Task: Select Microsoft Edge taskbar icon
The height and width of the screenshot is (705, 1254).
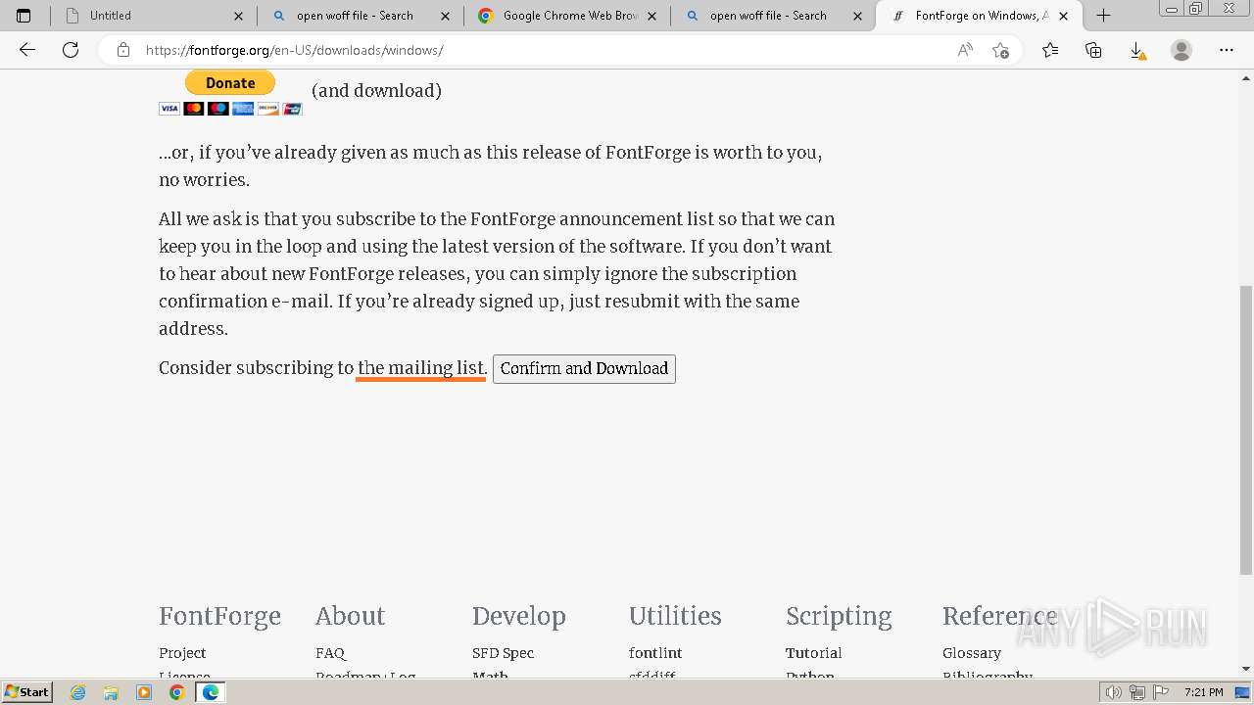Action: click(210, 692)
